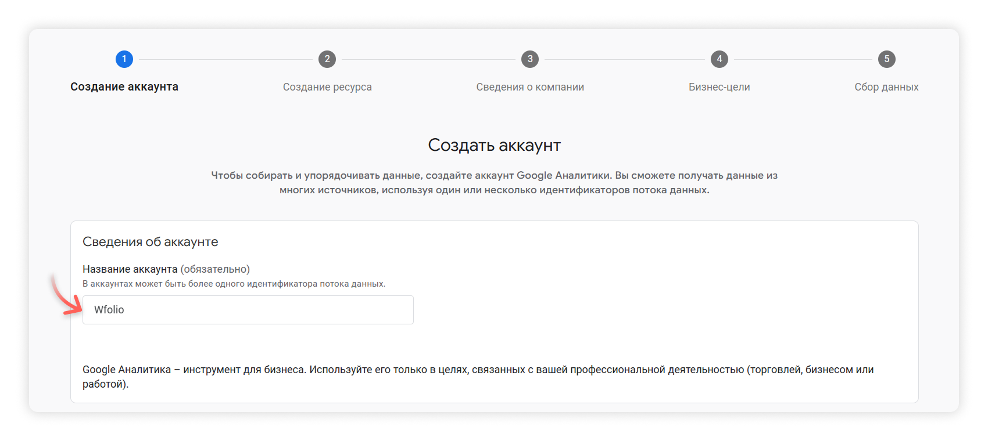The height and width of the screenshot is (441, 988).
Task: Go to the 'Сведения о компании' step
Action: pos(530,87)
